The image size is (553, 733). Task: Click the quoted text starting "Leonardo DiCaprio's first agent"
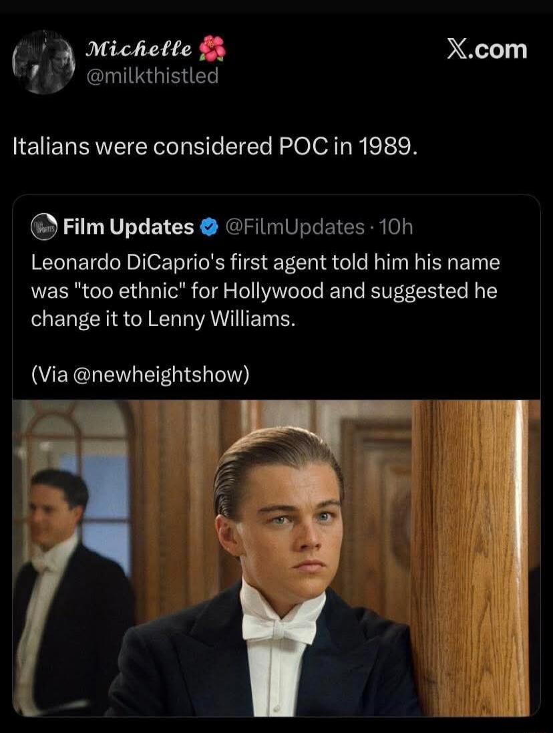(265, 263)
